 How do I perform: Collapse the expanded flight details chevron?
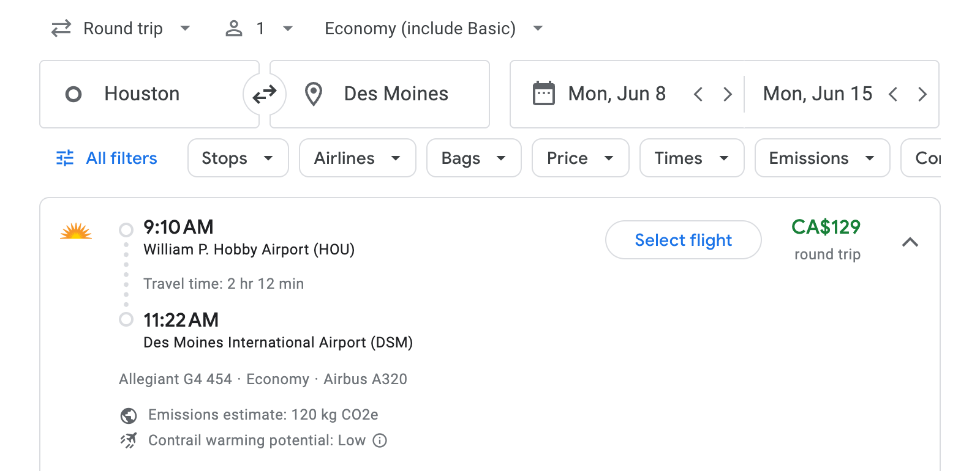(911, 242)
